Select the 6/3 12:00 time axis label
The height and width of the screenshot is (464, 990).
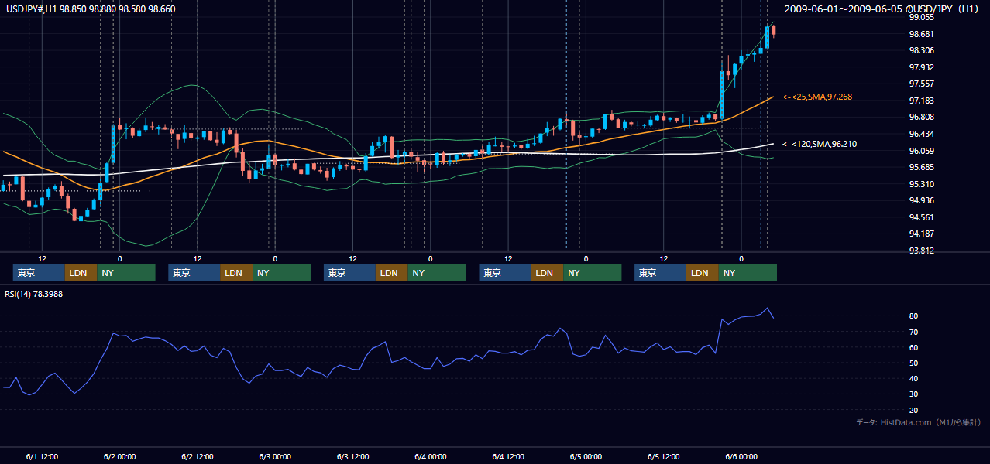point(352,456)
